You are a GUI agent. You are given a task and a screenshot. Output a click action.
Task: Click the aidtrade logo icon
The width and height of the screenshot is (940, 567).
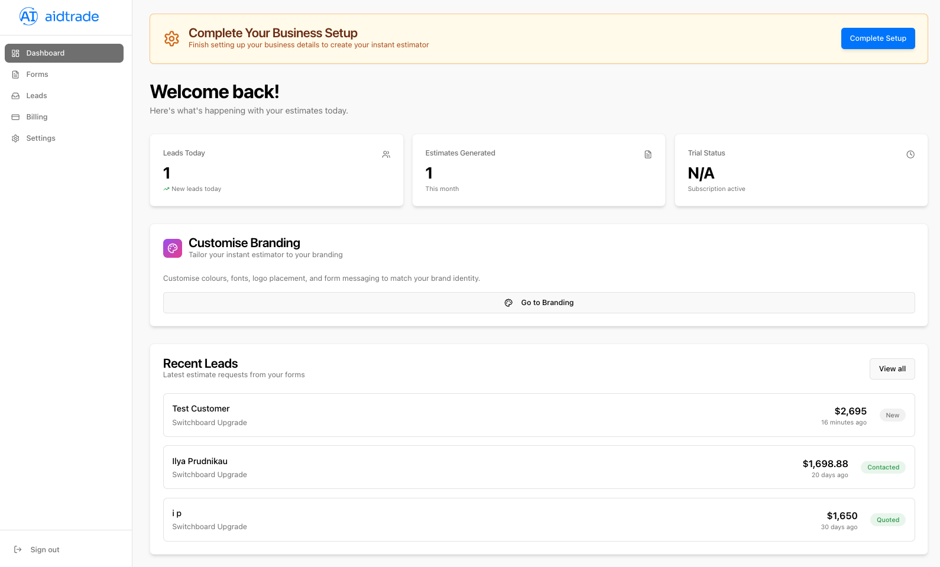pyautogui.click(x=28, y=17)
